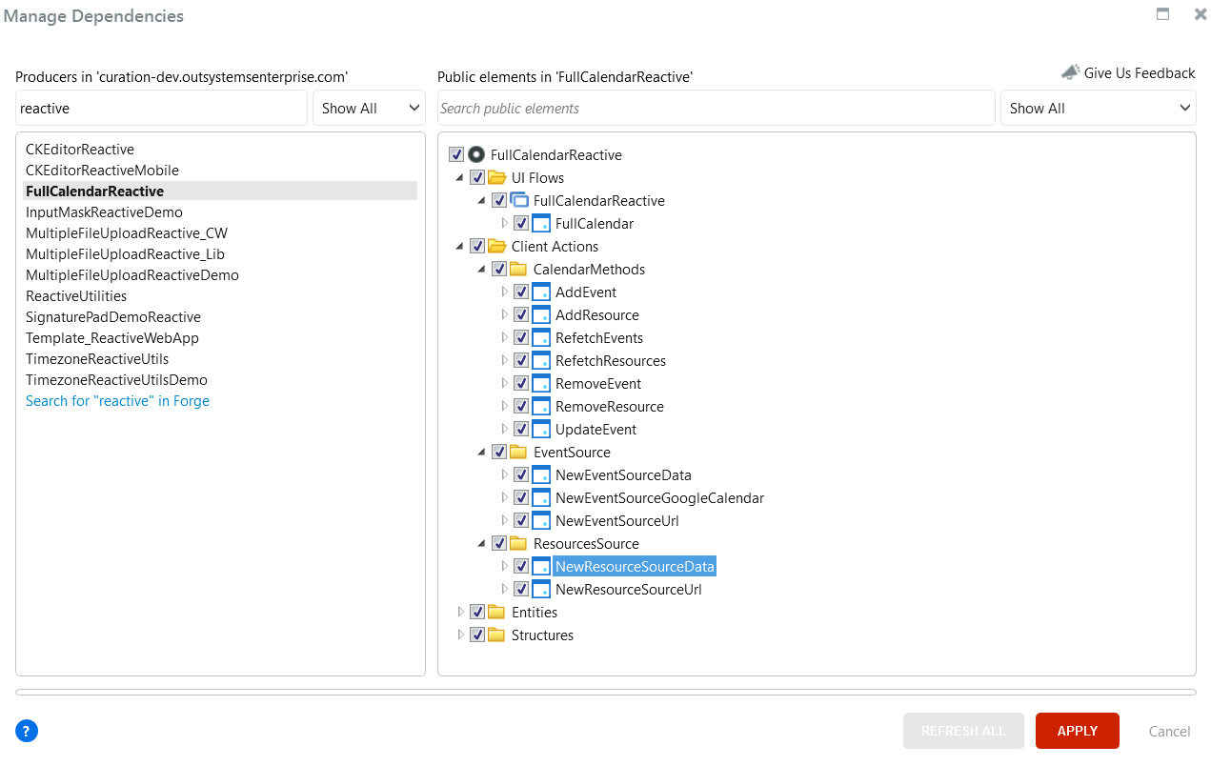Click the UI Flows folder icon
Image resolution: width=1211 pixels, height=766 pixels.
496,177
